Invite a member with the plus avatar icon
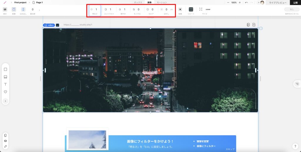The height and width of the screenshot is (152, 301). click(x=259, y=2)
